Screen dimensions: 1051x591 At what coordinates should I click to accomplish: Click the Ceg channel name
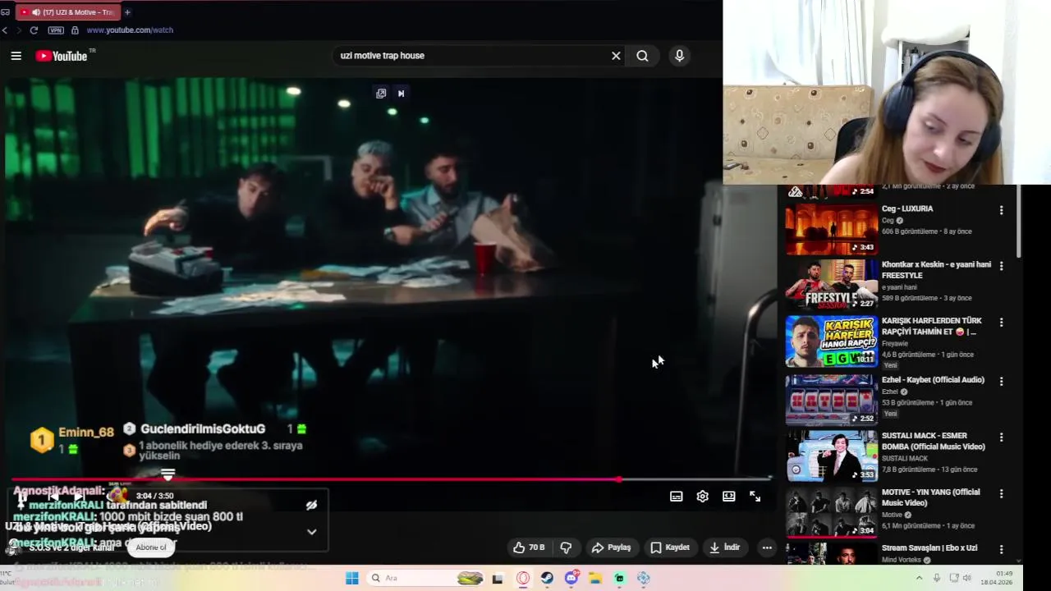click(x=888, y=221)
